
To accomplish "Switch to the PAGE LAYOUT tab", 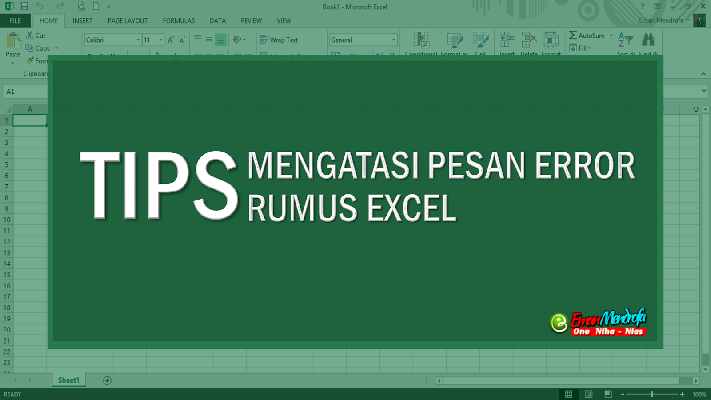I will pos(128,20).
